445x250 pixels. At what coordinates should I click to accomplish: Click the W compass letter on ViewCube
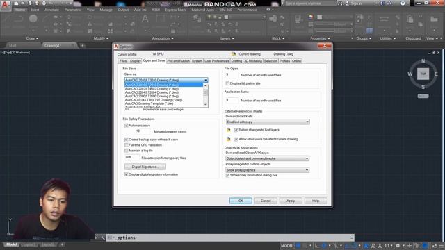pyautogui.click(x=410, y=74)
